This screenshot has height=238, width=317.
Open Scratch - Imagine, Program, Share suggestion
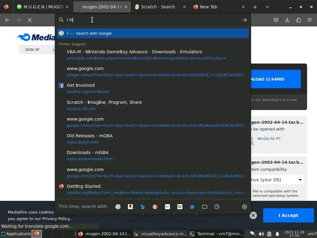click(x=153, y=105)
